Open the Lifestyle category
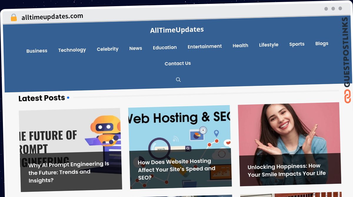This screenshot has width=353, height=197. tap(269, 45)
